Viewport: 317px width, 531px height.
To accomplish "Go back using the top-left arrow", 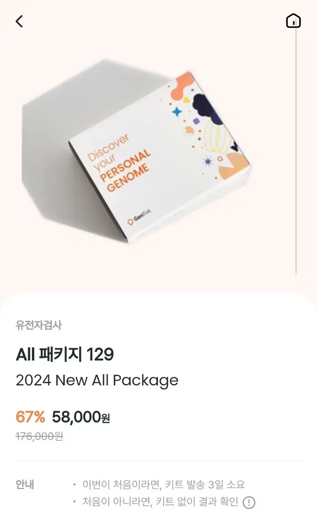I will point(19,21).
